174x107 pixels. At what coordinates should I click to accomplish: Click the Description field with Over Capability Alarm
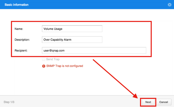tap(72, 40)
